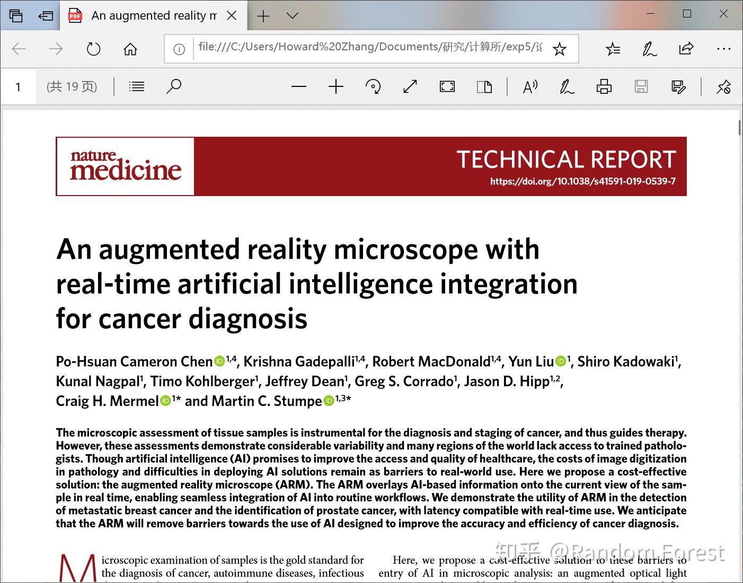Image resolution: width=743 pixels, height=583 pixels.
Task: Add web notes with the pen icon
Action: click(650, 49)
